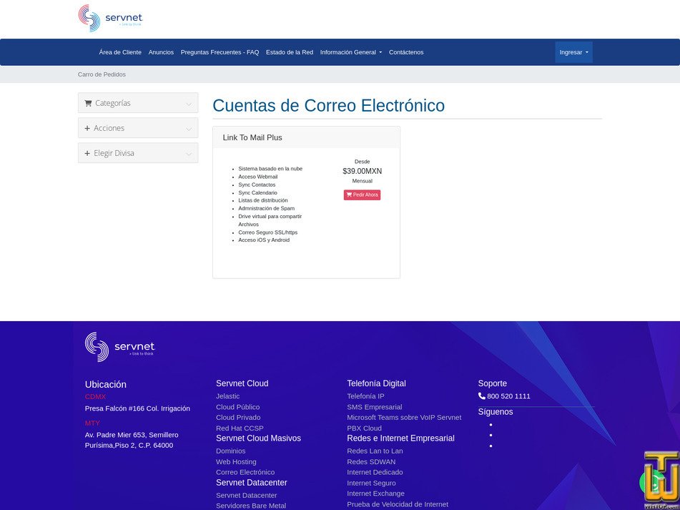Image resolution: width=680 pixels, height=510 pixels.
Task: Click the Presa Falcón #166 address text
Action: coord(137,408)
